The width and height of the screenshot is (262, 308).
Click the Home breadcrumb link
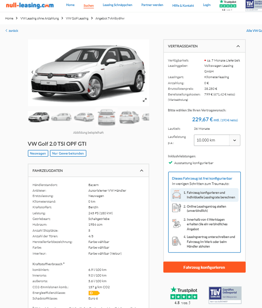click(x=9, y=18)
